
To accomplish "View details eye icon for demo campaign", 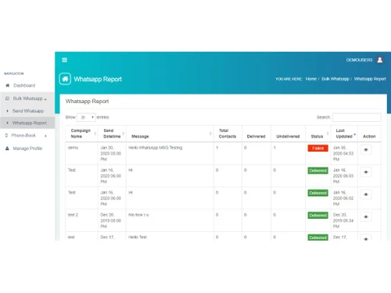I will tap(366, 150).
